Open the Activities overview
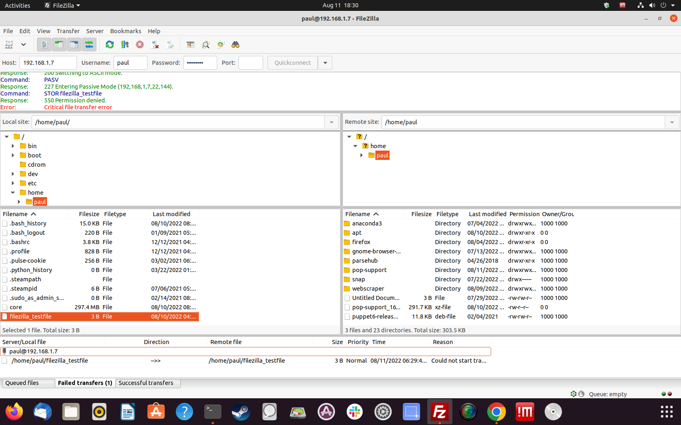The height and width of the screenshot is (425, 681). (17, 5)
